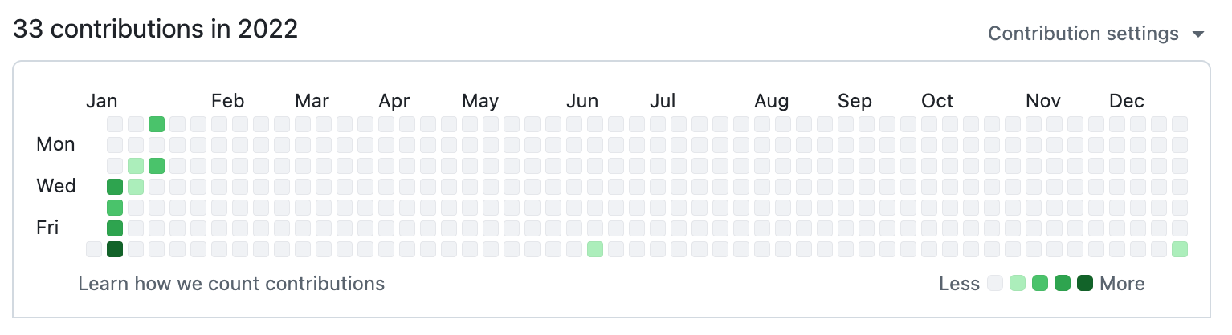Click the green Thursday square in January's first week
Screen dimensions: 1232x335
115,208
